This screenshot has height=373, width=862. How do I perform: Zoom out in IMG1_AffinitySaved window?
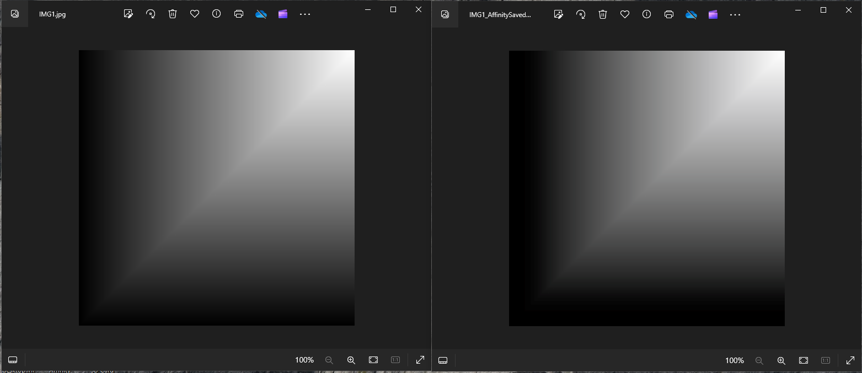coord(759,360)
